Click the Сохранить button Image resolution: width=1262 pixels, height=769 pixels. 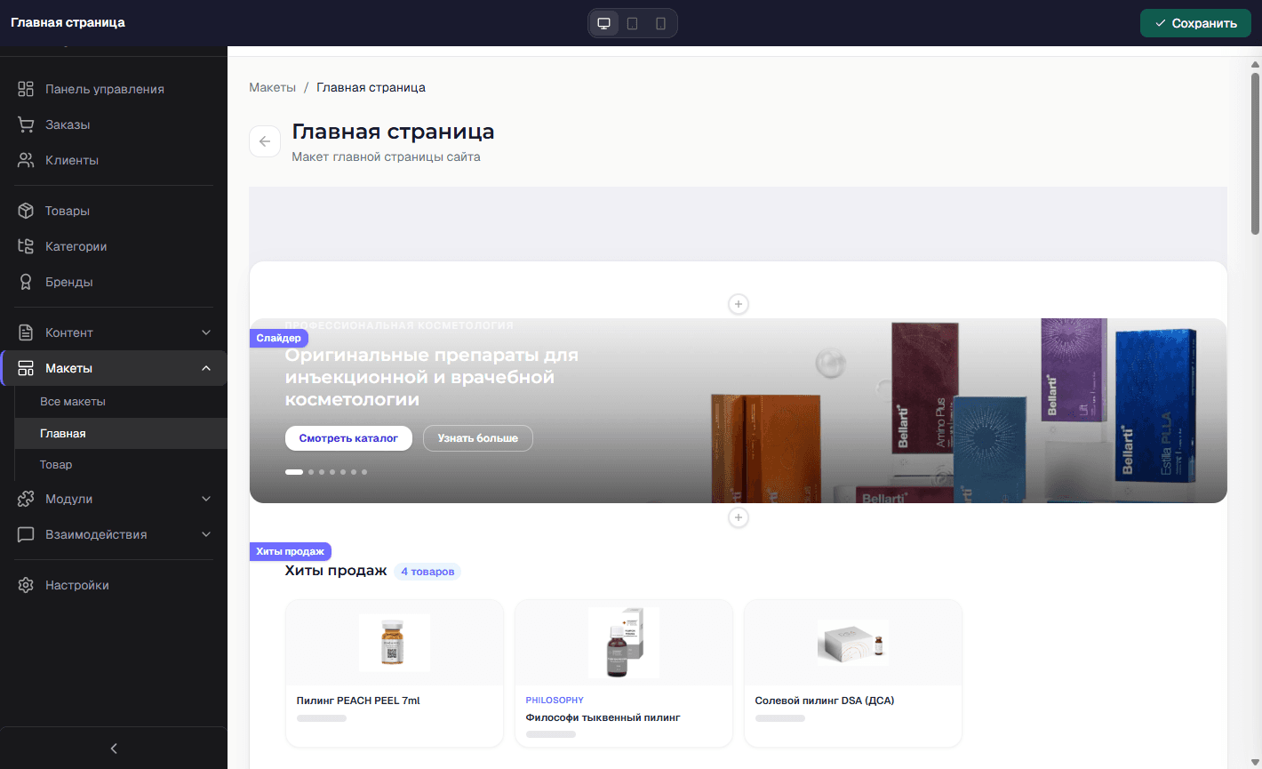(x=1195, y=23)
